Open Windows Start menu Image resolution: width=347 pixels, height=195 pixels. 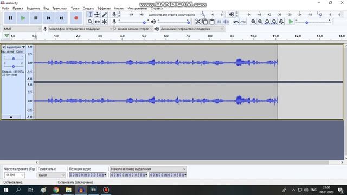[x=6, y=190]
